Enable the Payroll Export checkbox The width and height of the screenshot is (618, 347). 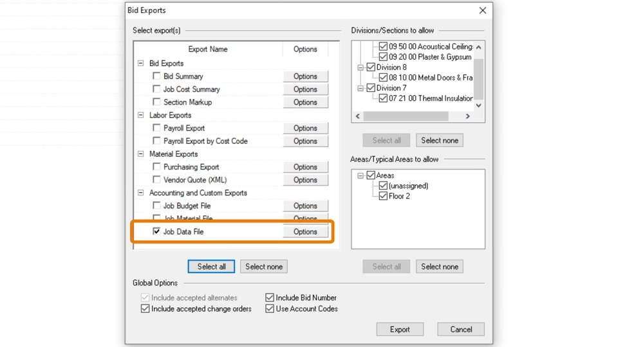pyautogui.click(x=156, y=128)
